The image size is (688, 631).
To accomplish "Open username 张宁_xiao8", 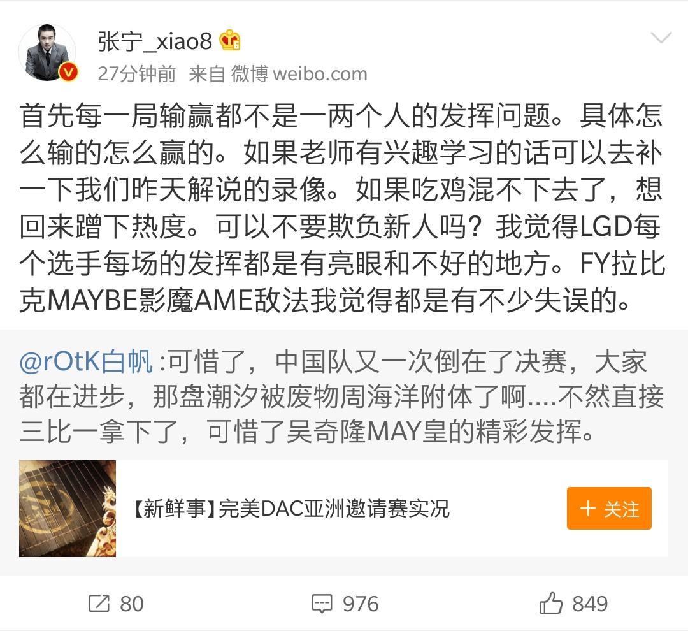I will [155, 41].
